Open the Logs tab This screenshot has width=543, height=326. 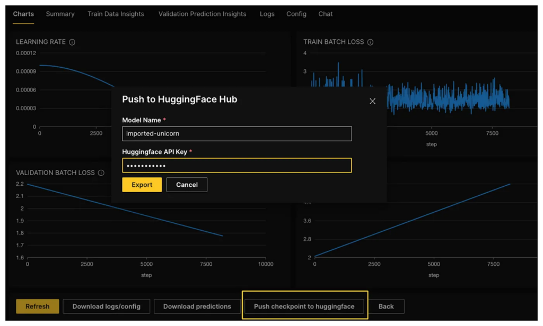pyautogui.click(x=267, y=14)
